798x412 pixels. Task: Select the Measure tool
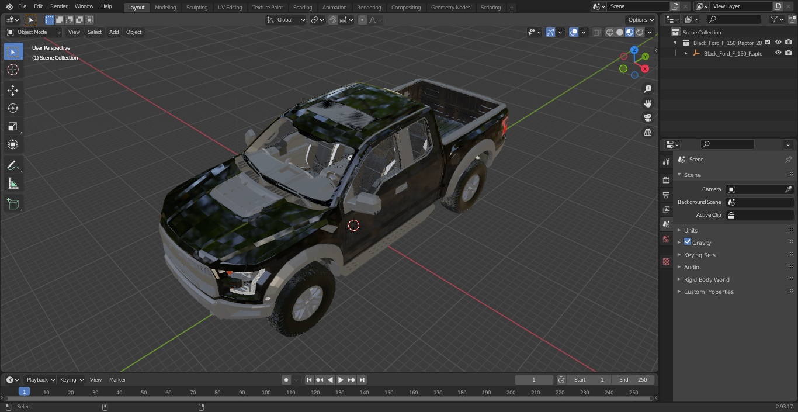[x=13, y=184]
